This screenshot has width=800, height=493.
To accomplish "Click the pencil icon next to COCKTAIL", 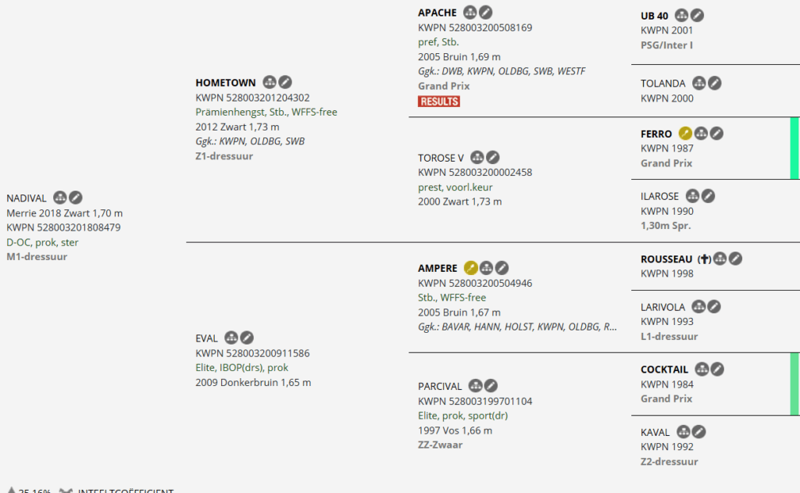I will (717, 369).
